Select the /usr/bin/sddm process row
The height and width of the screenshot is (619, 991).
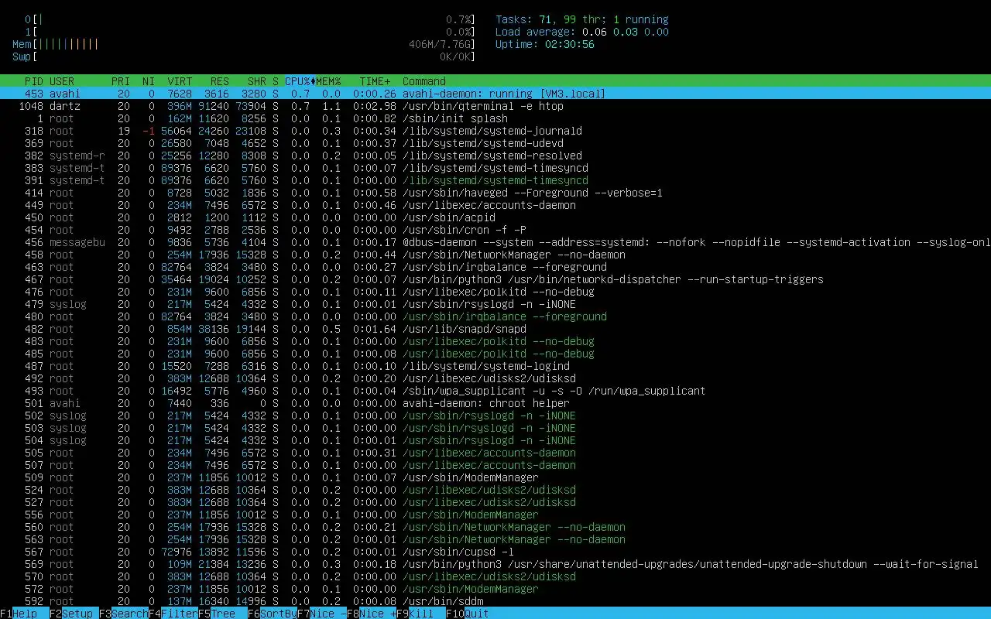tap(495, 601)
